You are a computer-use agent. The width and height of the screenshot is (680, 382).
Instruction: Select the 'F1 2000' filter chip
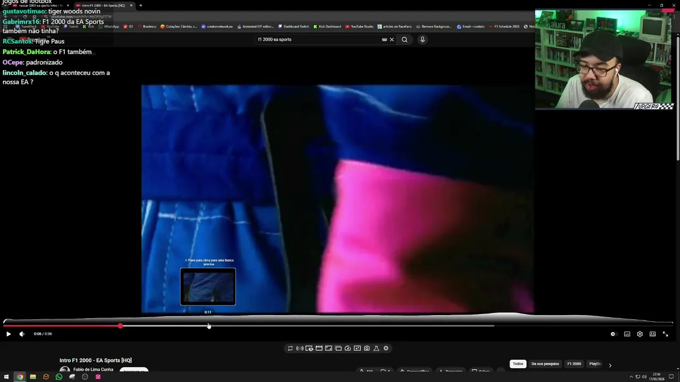574,364
